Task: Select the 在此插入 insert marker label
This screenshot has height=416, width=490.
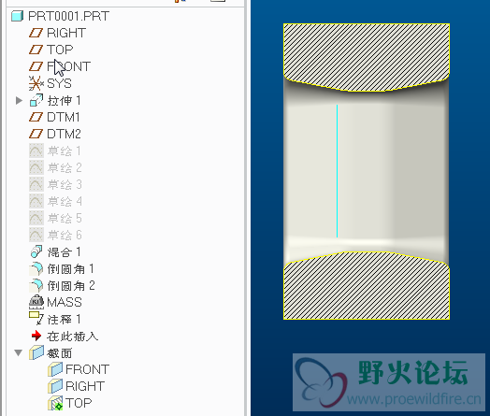Action: tap(73, 337)
